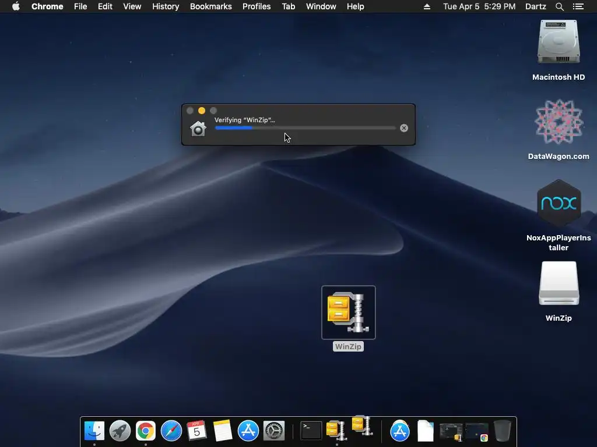This screenshot has height=447, width=597.
Task: Open the Bookmarks menu
Action: point(211,6)
